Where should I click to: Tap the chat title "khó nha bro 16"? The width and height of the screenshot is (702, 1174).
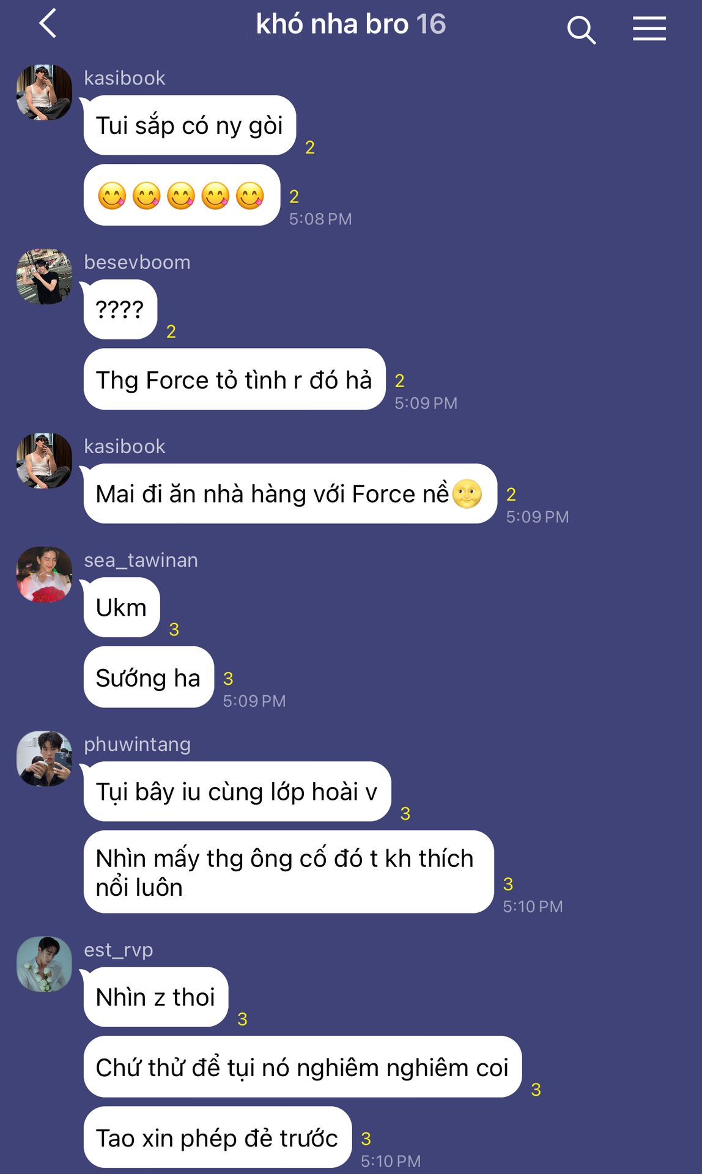(350, 24)
